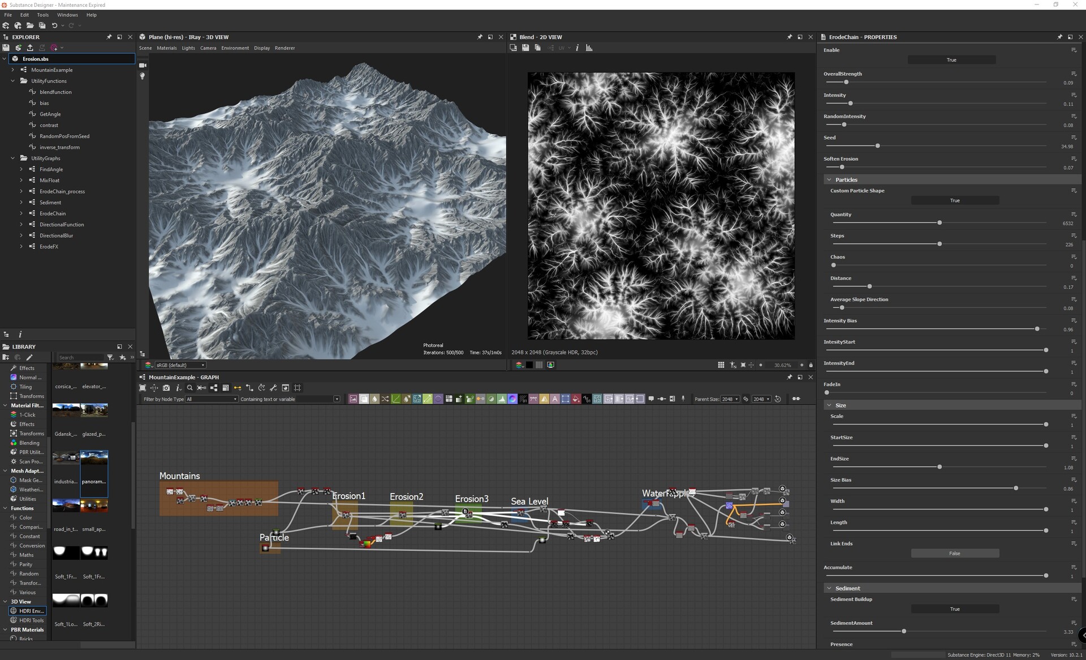Click the camera screenshot icon in graph toolbar
1086x660 pixels.
(166, 388)
